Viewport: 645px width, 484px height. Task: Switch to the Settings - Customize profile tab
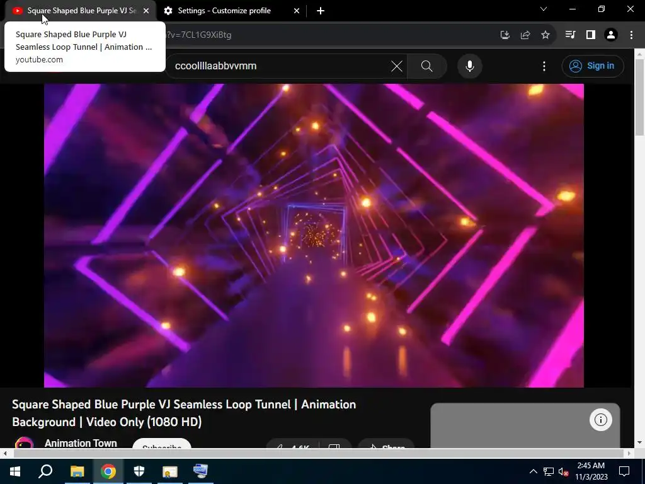pyautogui.click(x=224, y=11)
